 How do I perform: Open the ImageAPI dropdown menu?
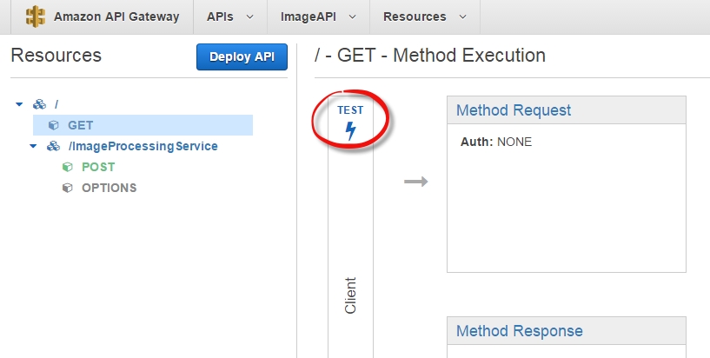318,17
